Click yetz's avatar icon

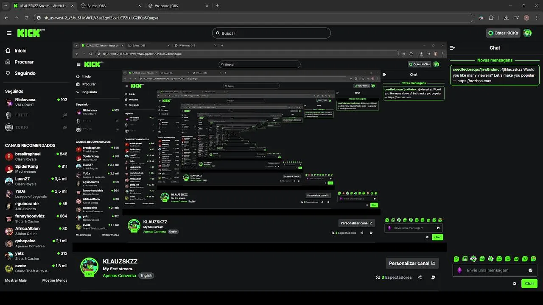pyautogui.click(x=9, y=256)
